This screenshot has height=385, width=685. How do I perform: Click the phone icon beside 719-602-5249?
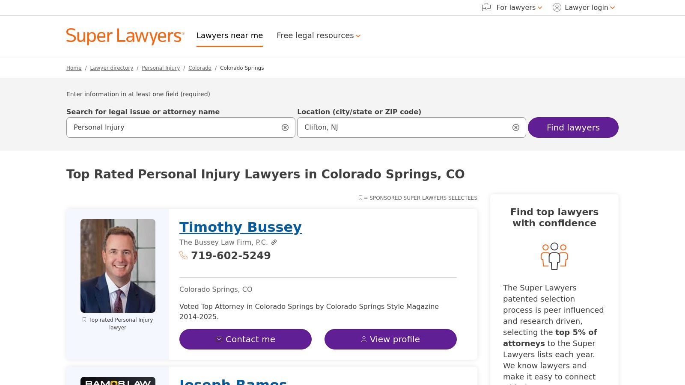point(184,255)
